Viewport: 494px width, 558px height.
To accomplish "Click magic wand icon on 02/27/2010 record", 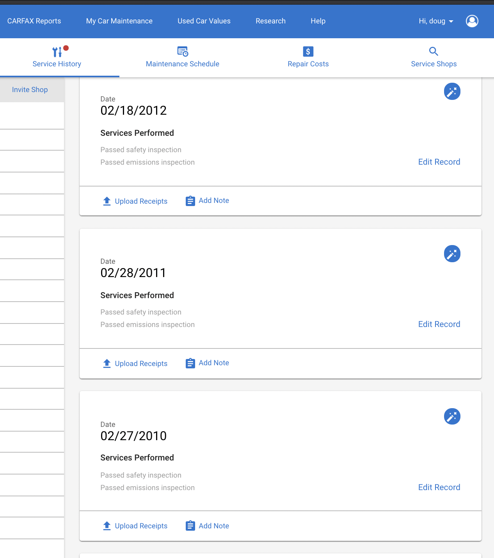I will coord(452,416).
